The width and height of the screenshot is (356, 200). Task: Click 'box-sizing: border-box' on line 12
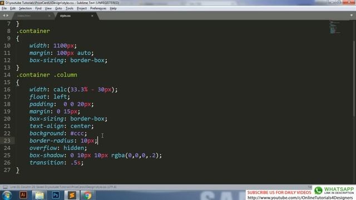[68, 61]
